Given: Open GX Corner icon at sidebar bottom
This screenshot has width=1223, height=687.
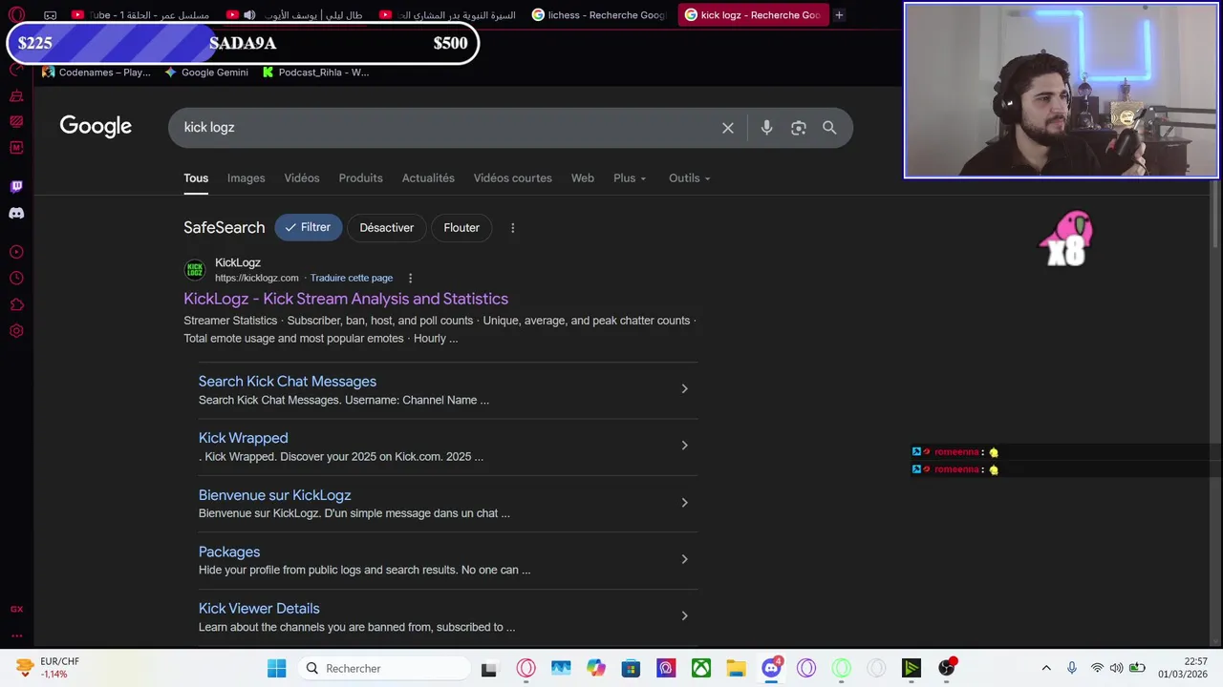Looking at the screenshot, I should click(16, 609).
